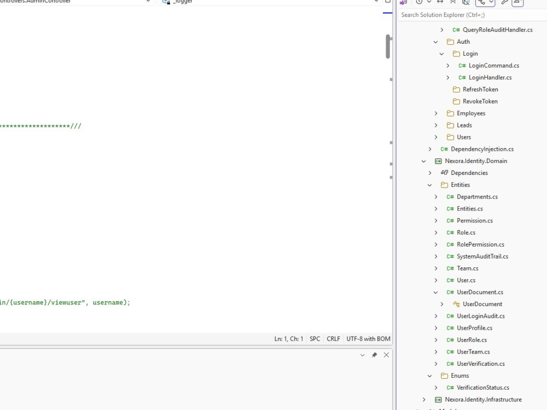Select User.cs file
547x410 pixels.
click(x=465, y=280)
